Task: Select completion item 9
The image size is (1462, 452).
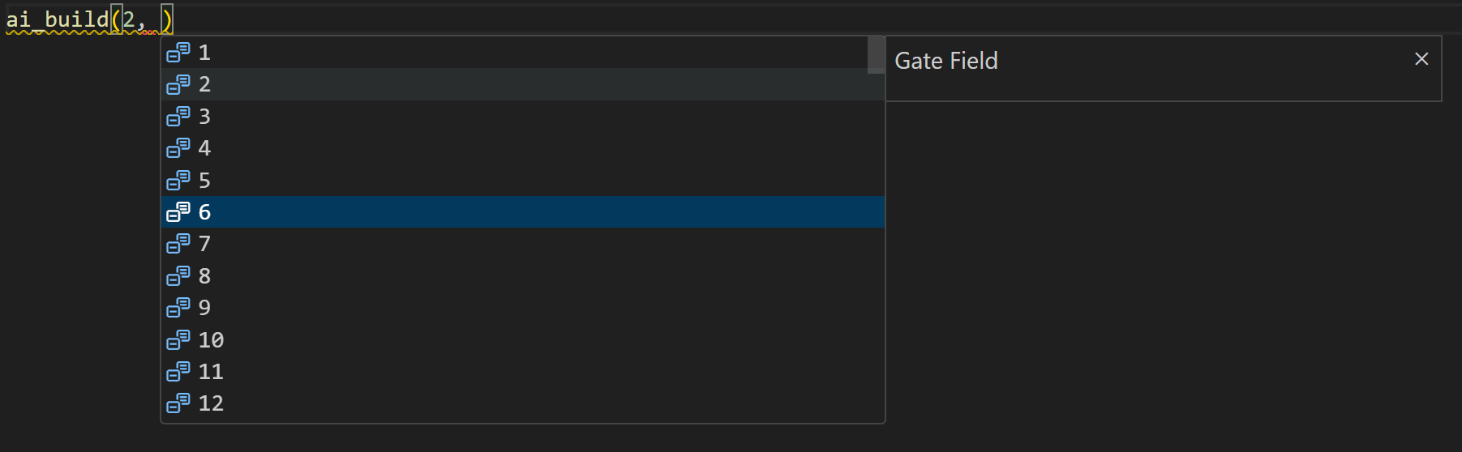Action: pyautogui.click(x=523, y=308)
